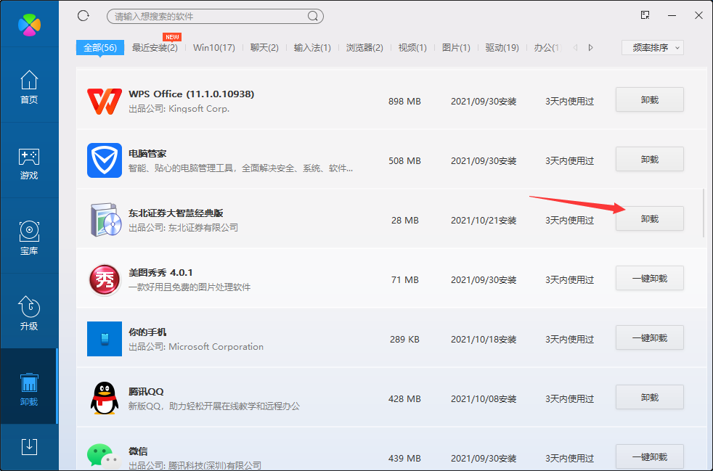Screen dimensions: 713x471
Task: Click 一键卸载 for 美图秀秀
Action: click(x=650, y=278)
